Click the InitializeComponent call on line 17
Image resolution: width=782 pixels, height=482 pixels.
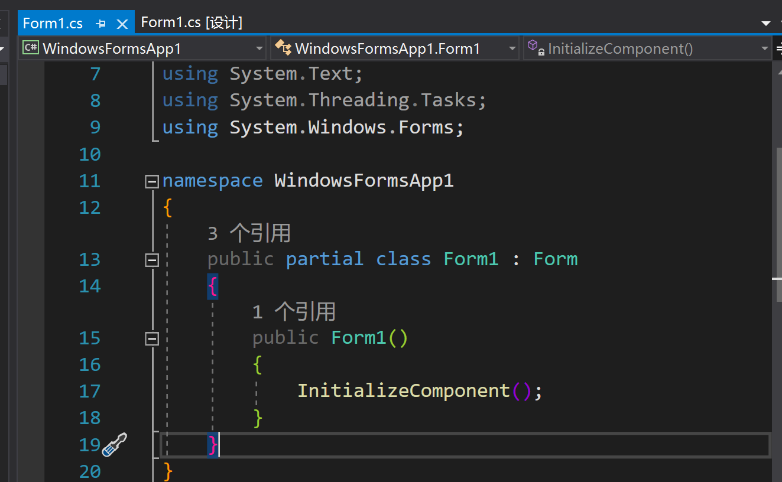tap(403, 390)
